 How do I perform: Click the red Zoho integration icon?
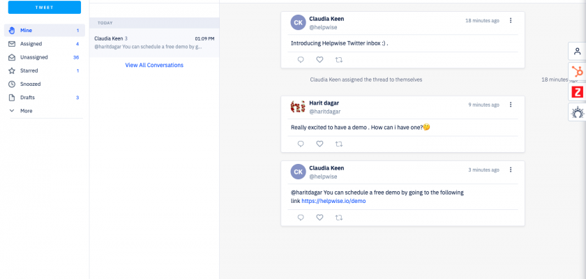coord(577,91)
